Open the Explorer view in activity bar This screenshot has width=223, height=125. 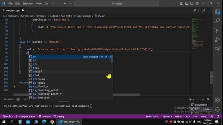click(217, 11)
